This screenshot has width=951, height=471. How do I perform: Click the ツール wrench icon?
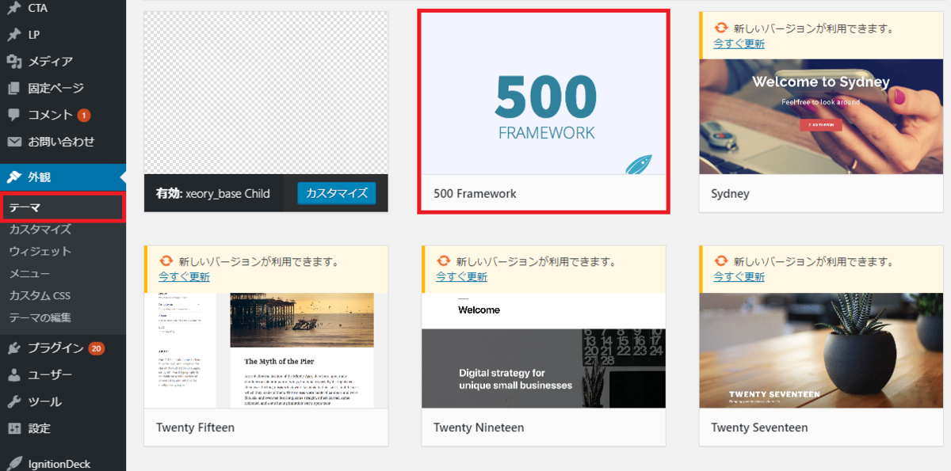(x=13, y=402)
